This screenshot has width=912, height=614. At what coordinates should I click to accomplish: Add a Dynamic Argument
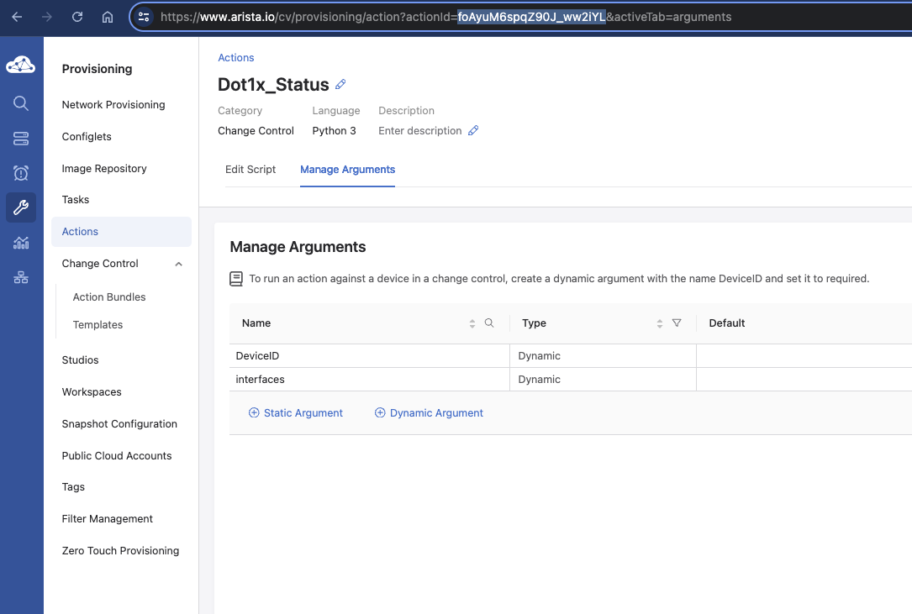pyautogui.click(x=429, y=412)
